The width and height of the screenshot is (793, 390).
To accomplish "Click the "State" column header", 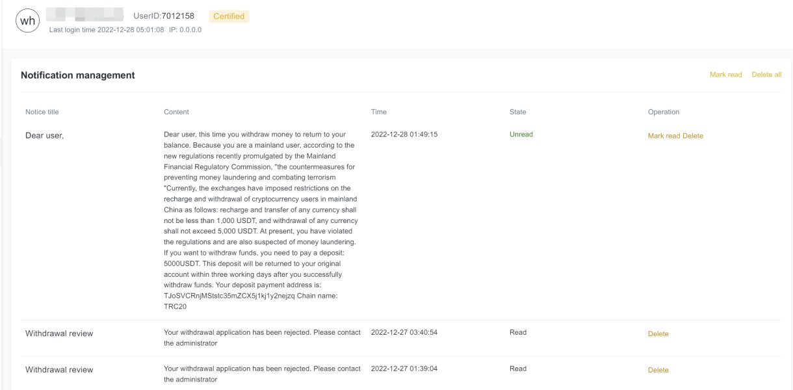I will pos(517,112).
